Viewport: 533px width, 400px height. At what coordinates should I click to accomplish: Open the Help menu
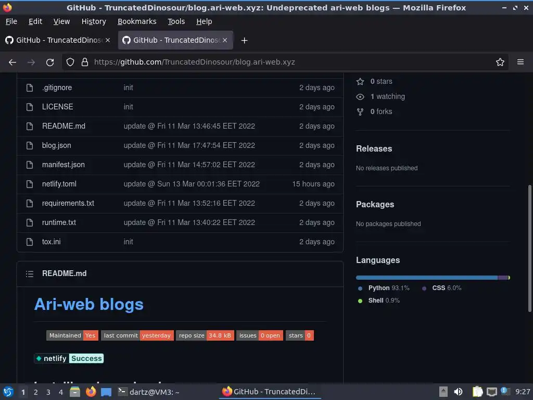pos(204,21)
